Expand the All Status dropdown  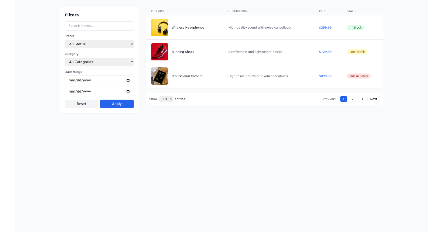pos(99,44)
